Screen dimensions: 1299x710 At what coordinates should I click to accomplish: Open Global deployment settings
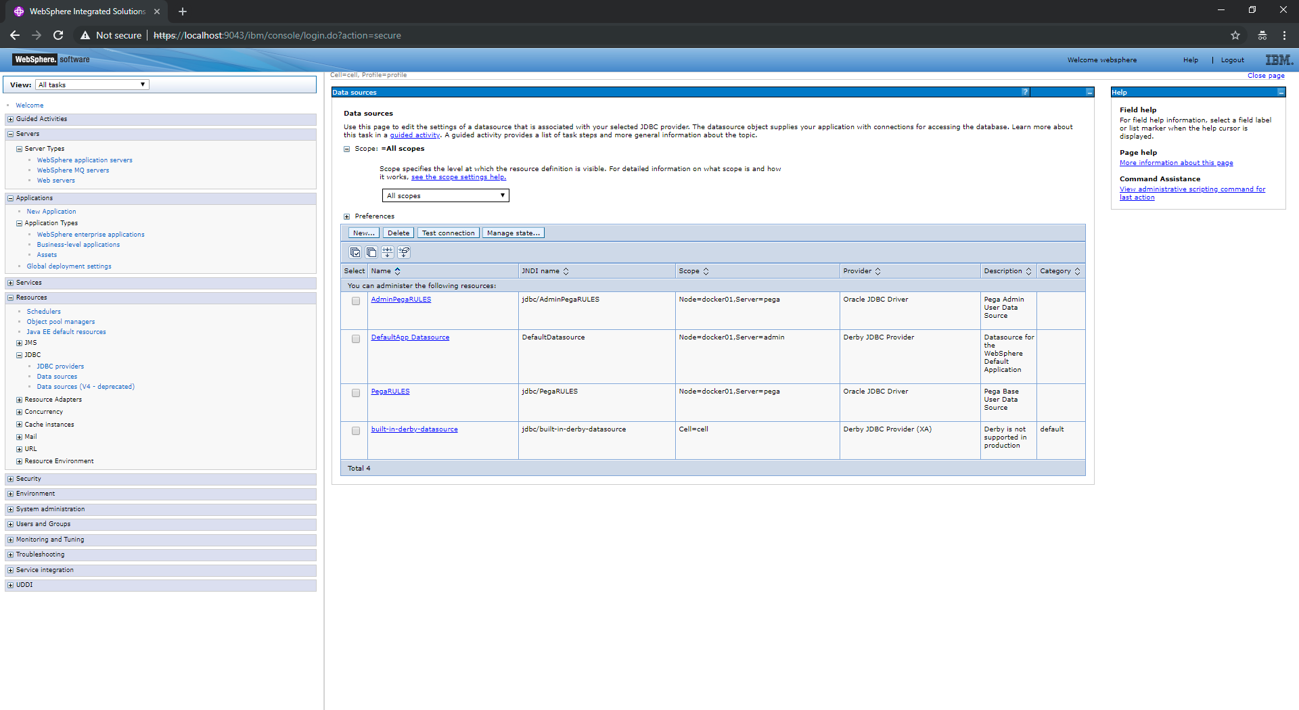coord(69,266)
